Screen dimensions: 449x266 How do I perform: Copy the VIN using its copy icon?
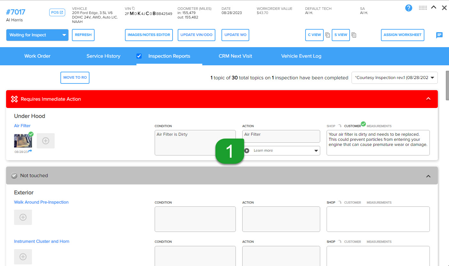(133, 9)
